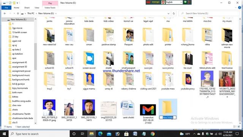Open the 'new vau' folder icon
The height and width of the screenshot is (137, 243).
[69, 35]
